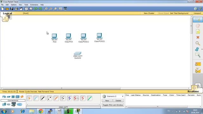Select the Inspect magnifier tool
Viewport: 203px width, 114px height.
198,43
